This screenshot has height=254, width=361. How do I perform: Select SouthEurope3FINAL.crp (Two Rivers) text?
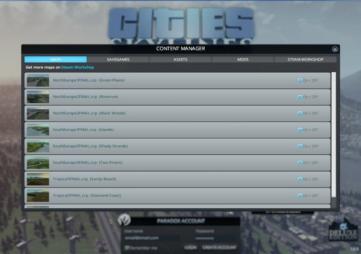pos(87,163)
